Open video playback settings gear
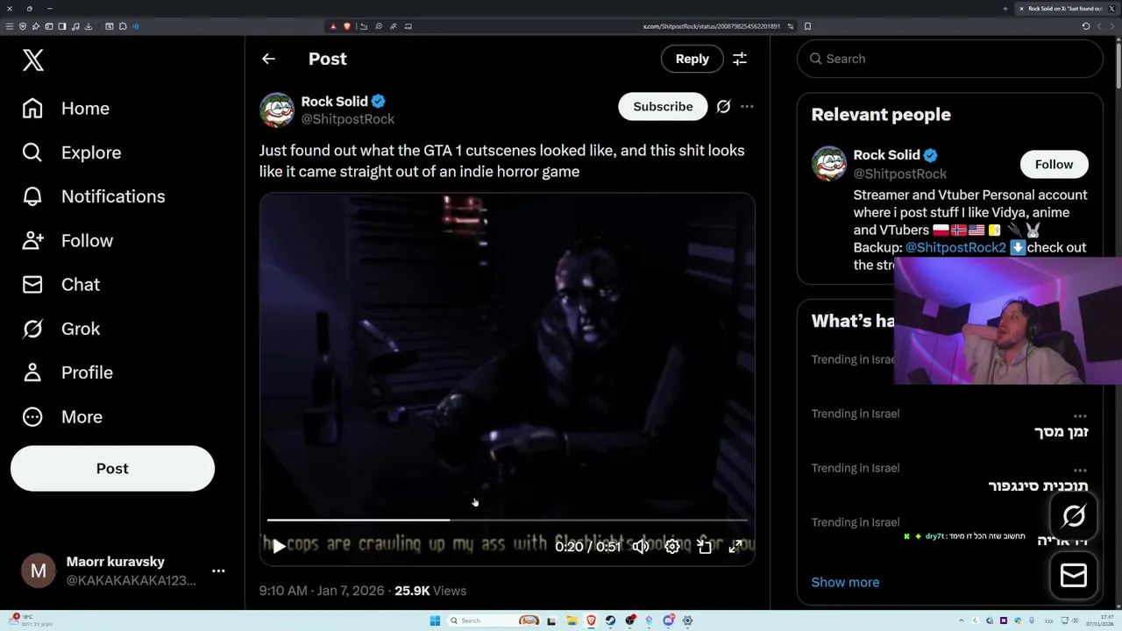 (672, 546)
